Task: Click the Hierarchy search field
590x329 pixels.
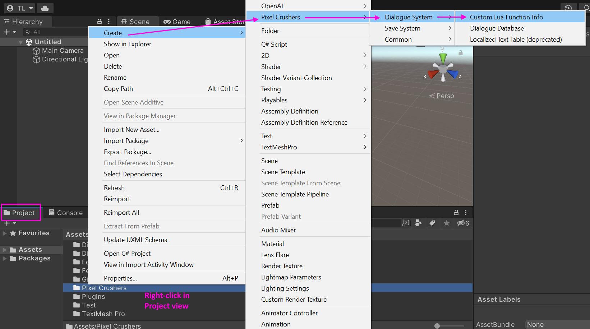Action: coord(56,32)
